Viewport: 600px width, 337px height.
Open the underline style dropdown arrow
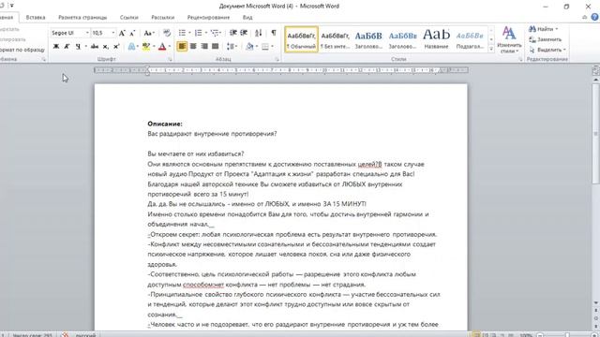tap(85, 46)
